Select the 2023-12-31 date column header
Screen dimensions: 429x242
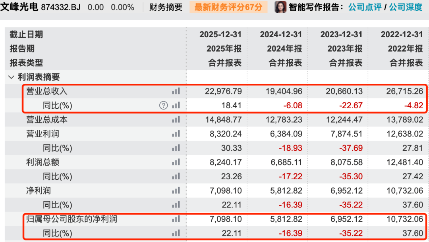[342, 35]
